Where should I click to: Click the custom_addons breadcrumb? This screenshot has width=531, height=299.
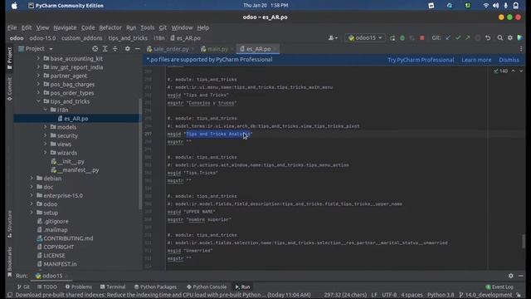pyautogui.click(x=81, y=38)
